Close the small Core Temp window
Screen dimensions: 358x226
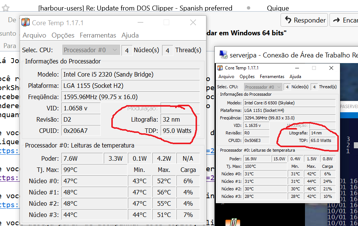331,68
